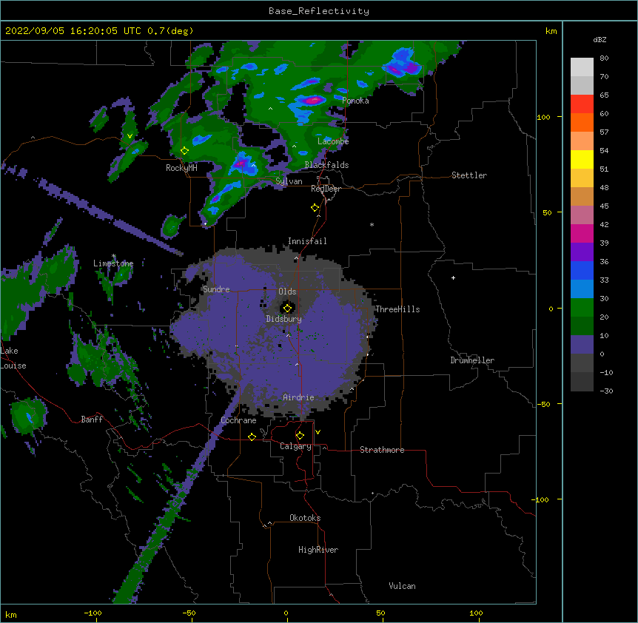Click the yellow radar site marker near Olds
Viewport: 638px width, 623px height.
pyautogui.click(x=287, y=308)
